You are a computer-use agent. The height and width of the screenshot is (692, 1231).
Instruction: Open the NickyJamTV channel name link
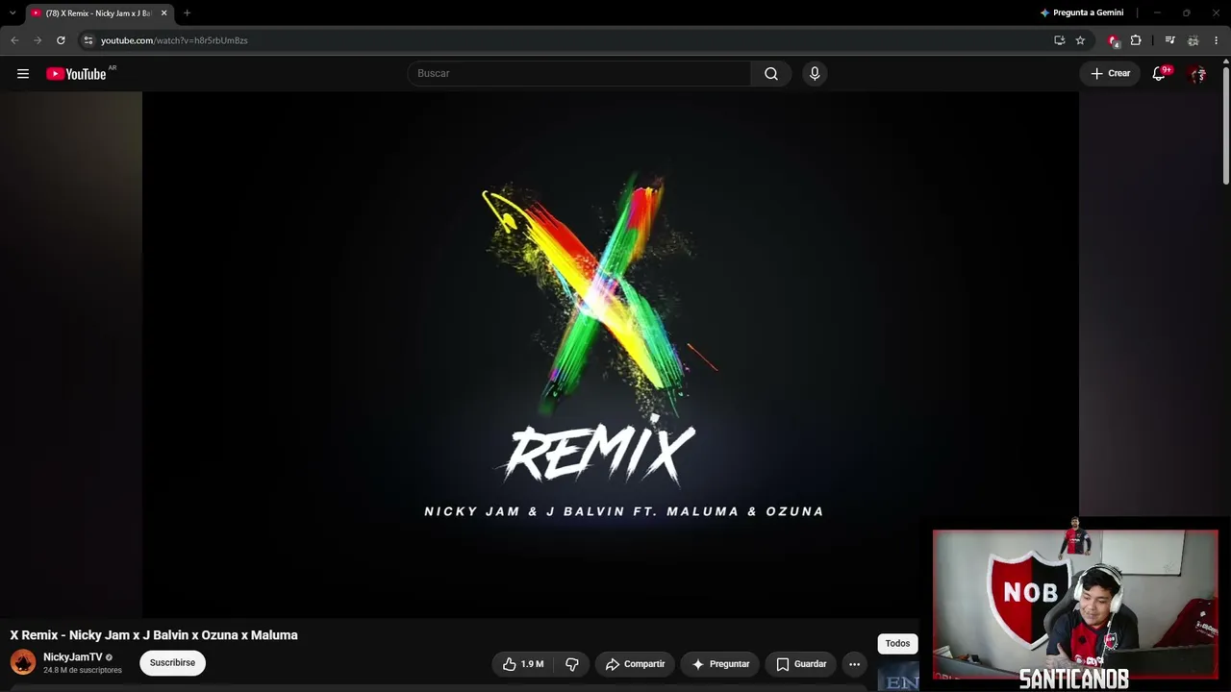coord(73,657)
